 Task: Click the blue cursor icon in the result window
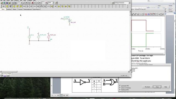click(x=148, y=14)
